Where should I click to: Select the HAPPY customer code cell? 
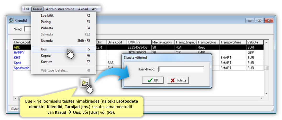coord(22,53)
